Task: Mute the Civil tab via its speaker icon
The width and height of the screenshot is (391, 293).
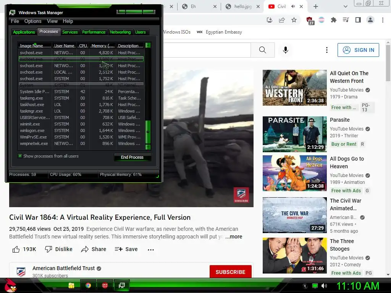Action: pos(293,6)
